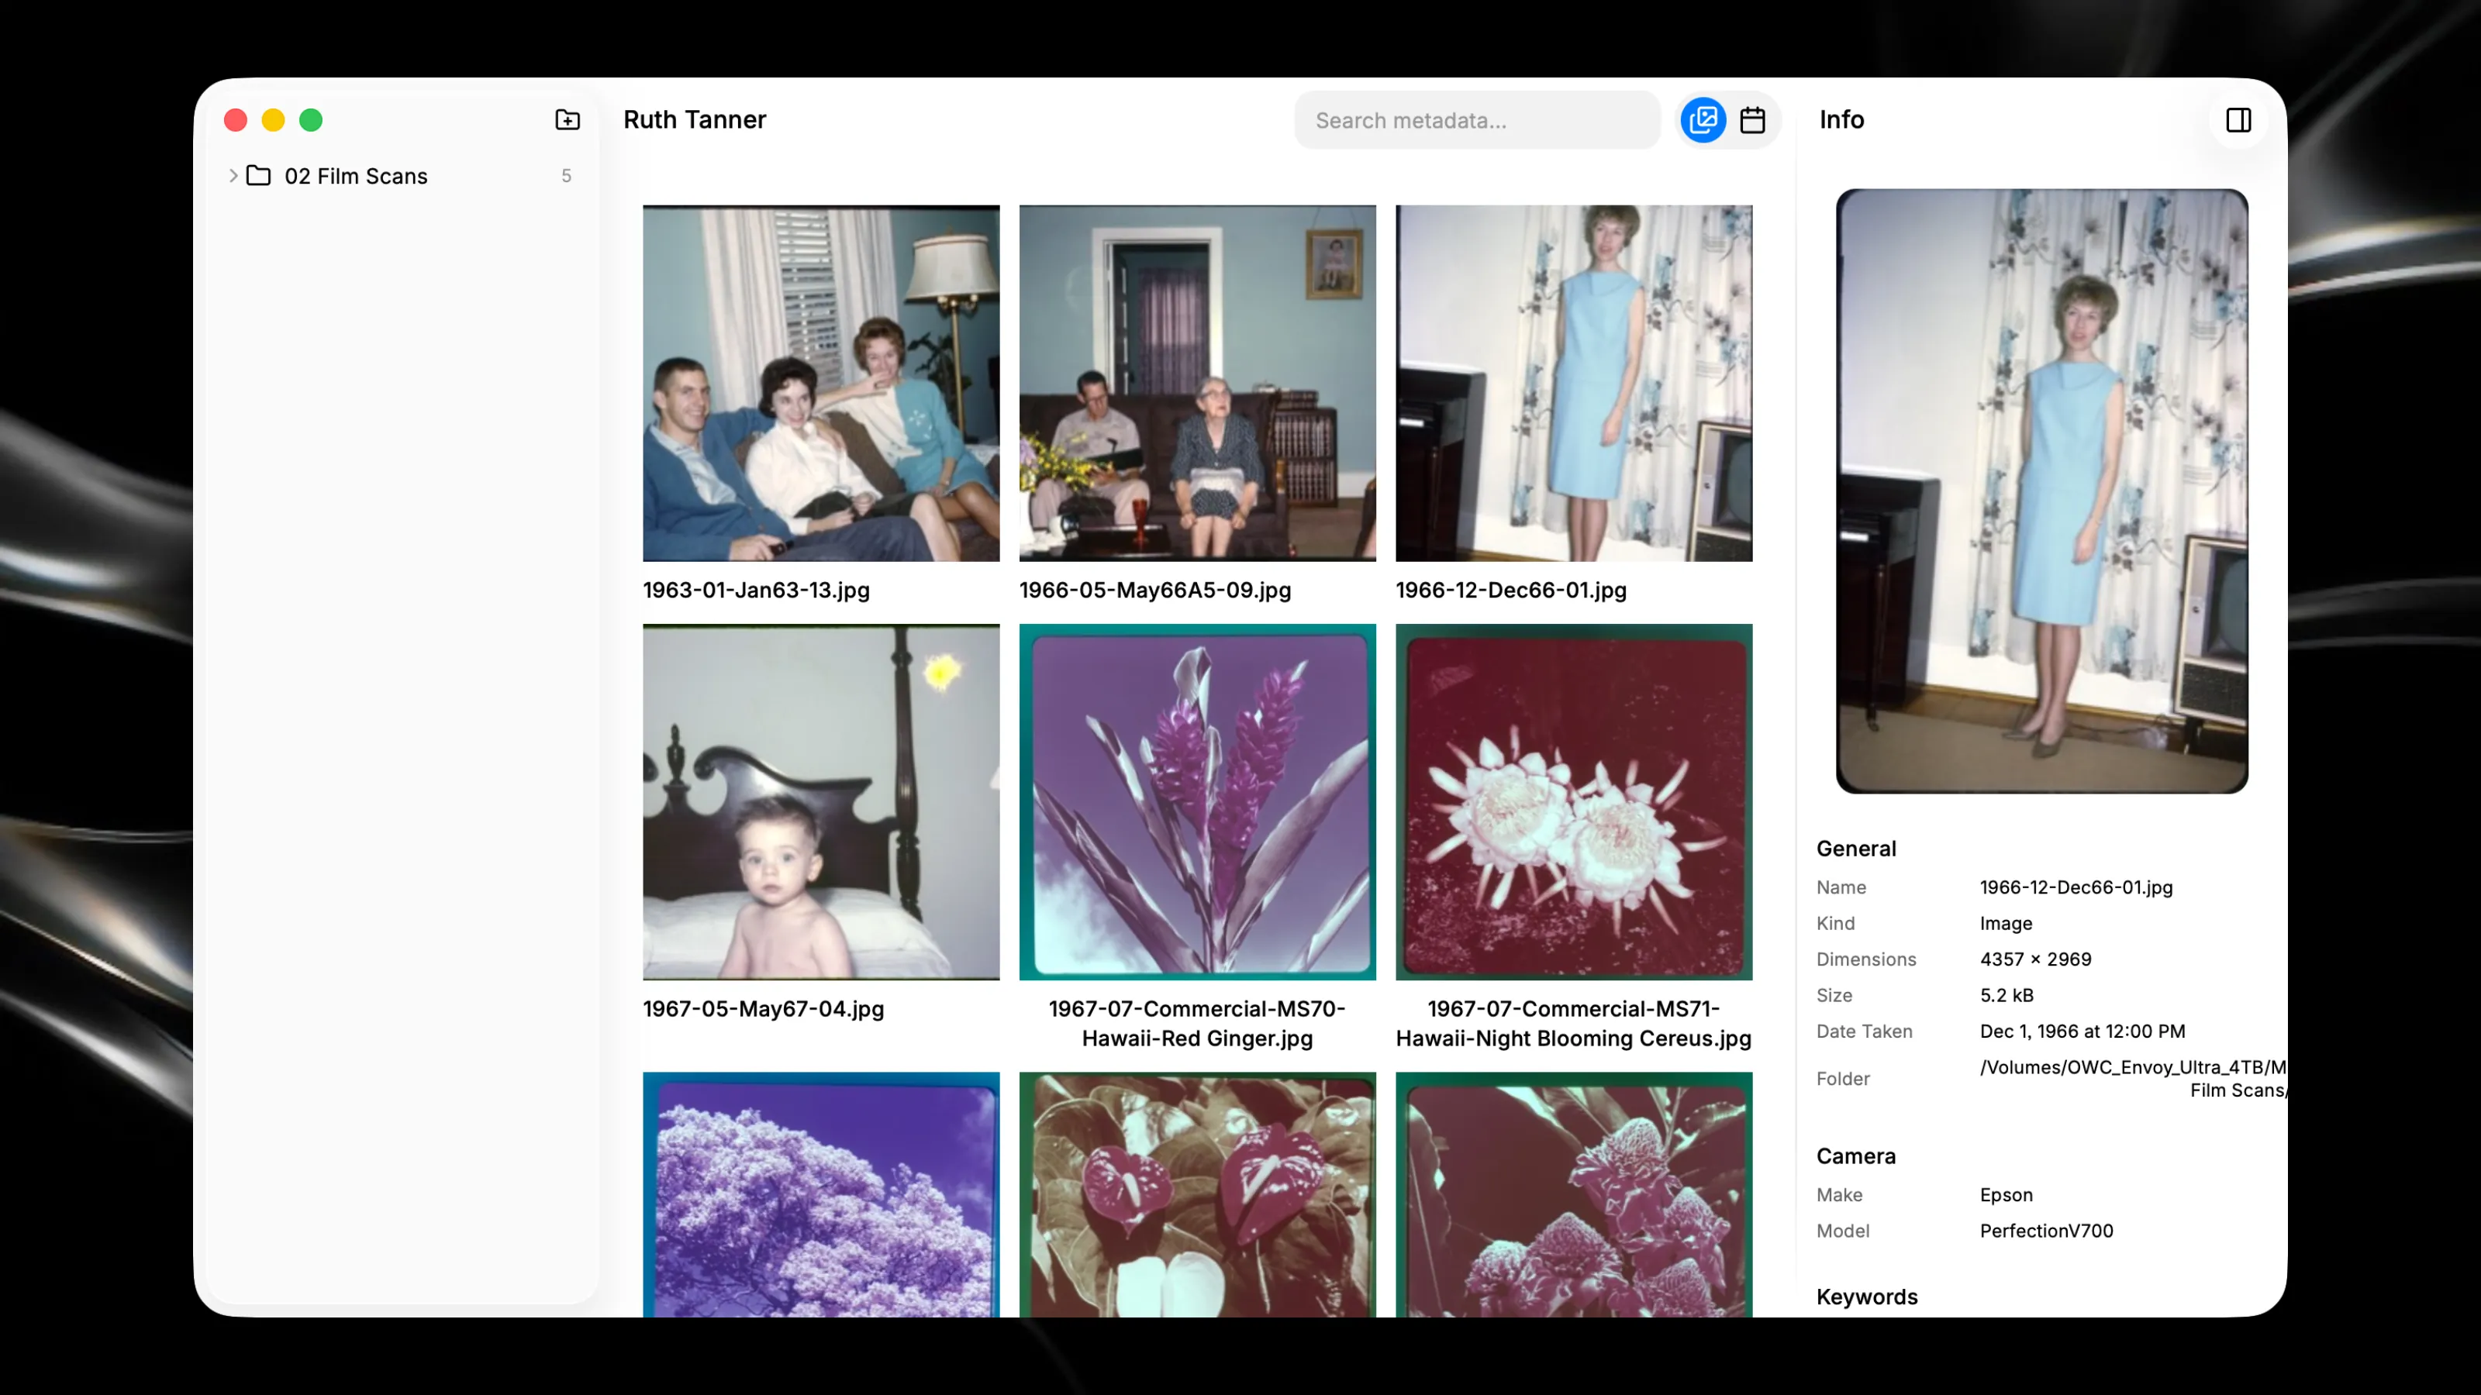Click grid caption 1966-12-Dec66-01.jpg

[x=1510, y=590]
